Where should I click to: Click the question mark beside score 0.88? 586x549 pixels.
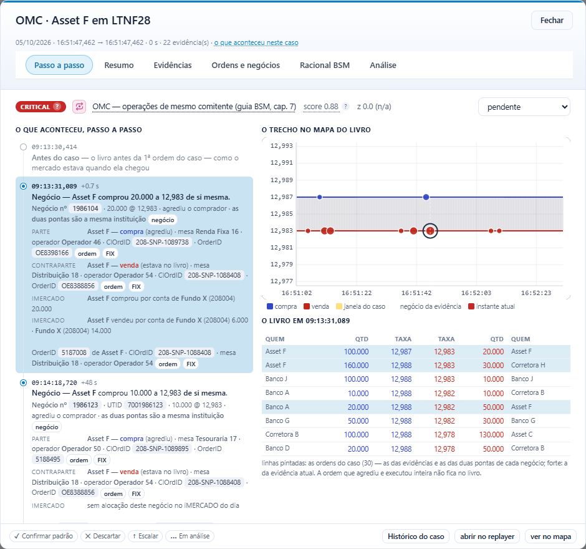(346, 107)
